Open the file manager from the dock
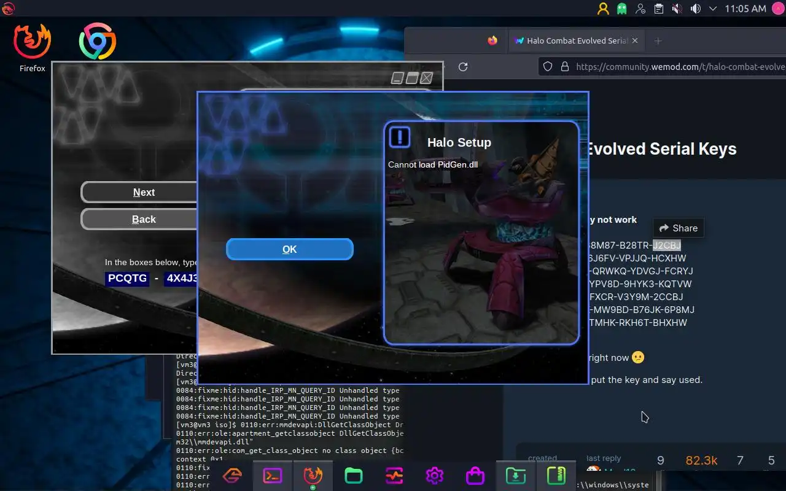 click(x=354, y=476)
